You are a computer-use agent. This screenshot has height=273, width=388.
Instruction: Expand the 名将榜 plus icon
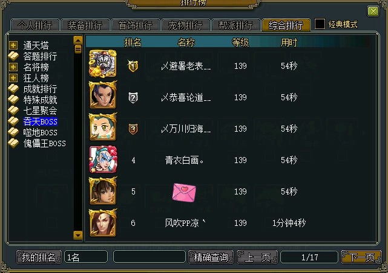click(x=13, y=67)
